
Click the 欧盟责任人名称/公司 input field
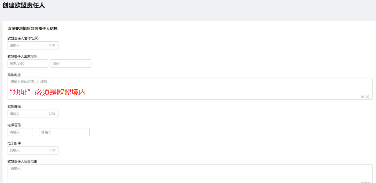tap(28, 45)
